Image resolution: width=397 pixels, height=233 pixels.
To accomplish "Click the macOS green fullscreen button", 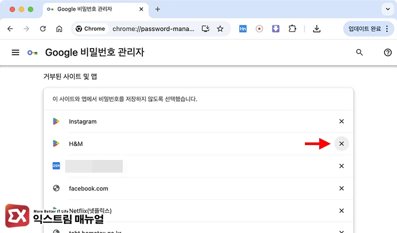I will coord(30,10).
